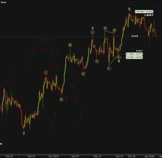This screenshot has width=162, height=158.
Task: Pick the circled e triangle marker
Action: pyautogui.click(x=119, y=57)
